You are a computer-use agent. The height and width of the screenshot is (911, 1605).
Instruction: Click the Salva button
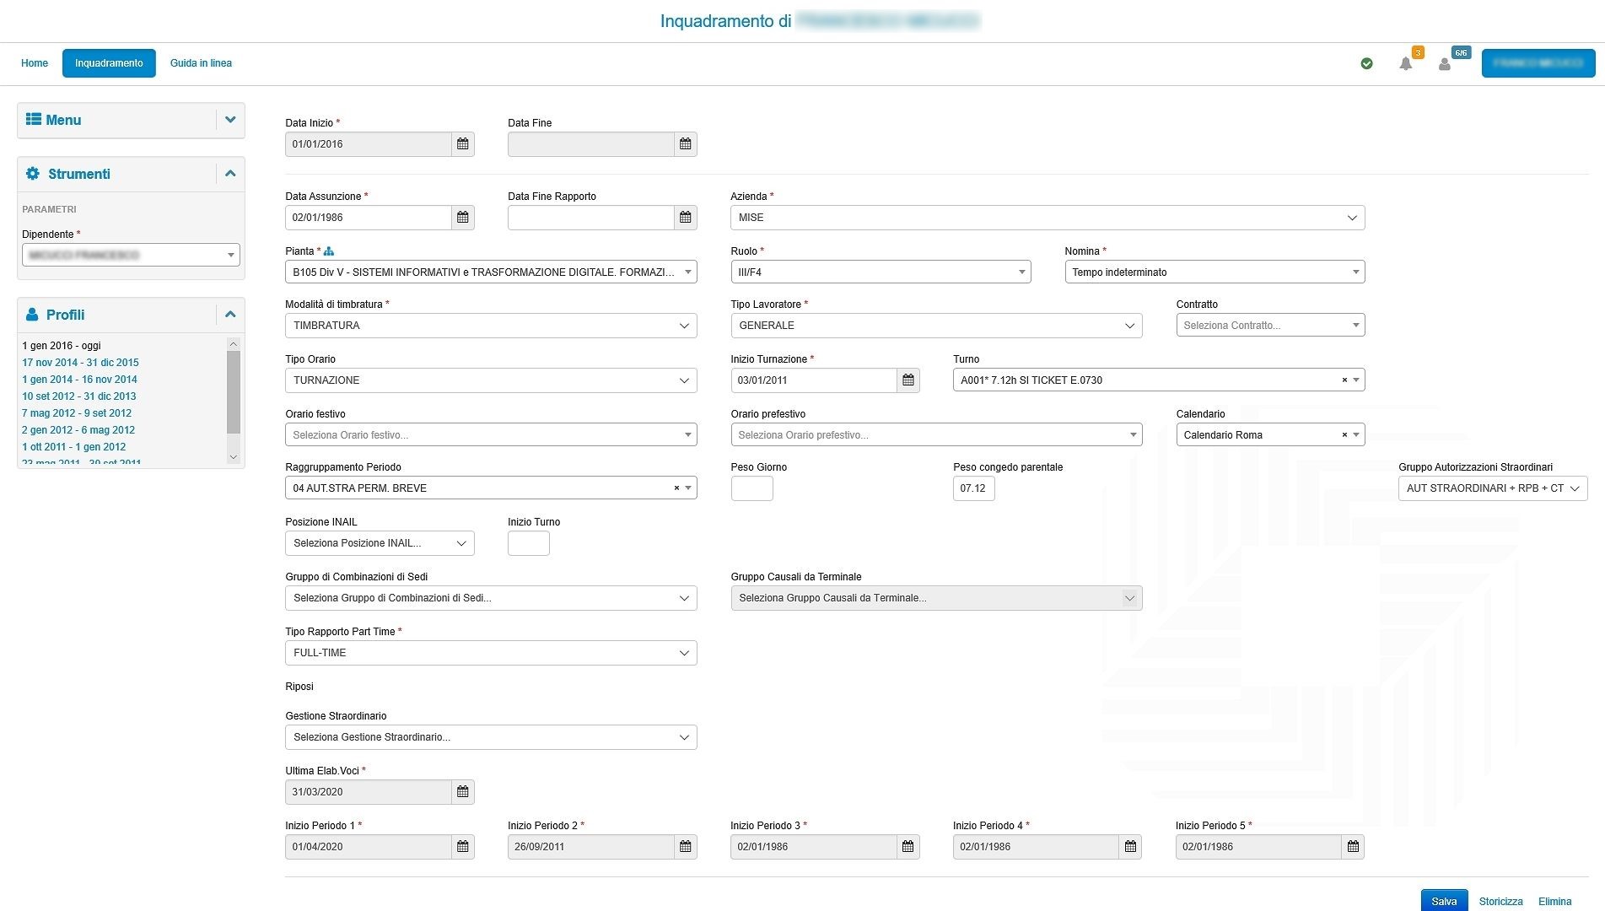click(1444, 901)
